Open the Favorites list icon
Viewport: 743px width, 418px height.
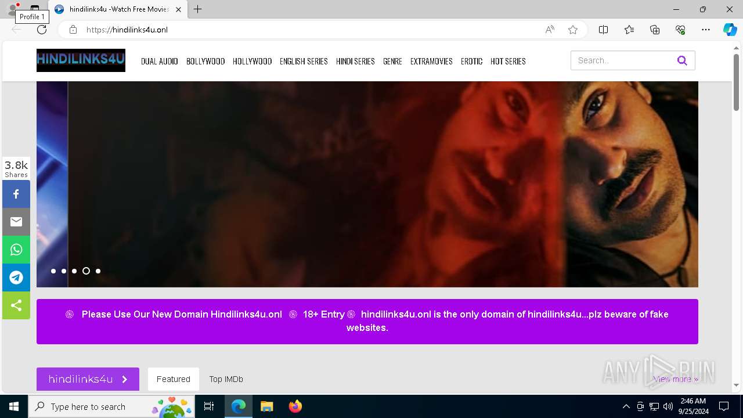[x=629, y=30]
